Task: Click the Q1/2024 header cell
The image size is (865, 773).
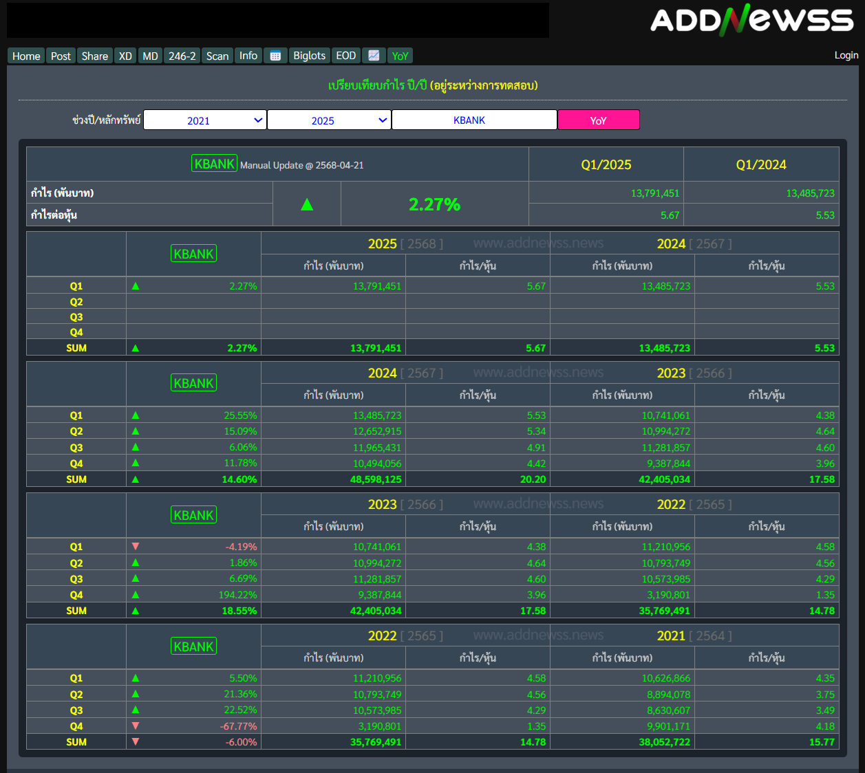Action: pos(761,164)
